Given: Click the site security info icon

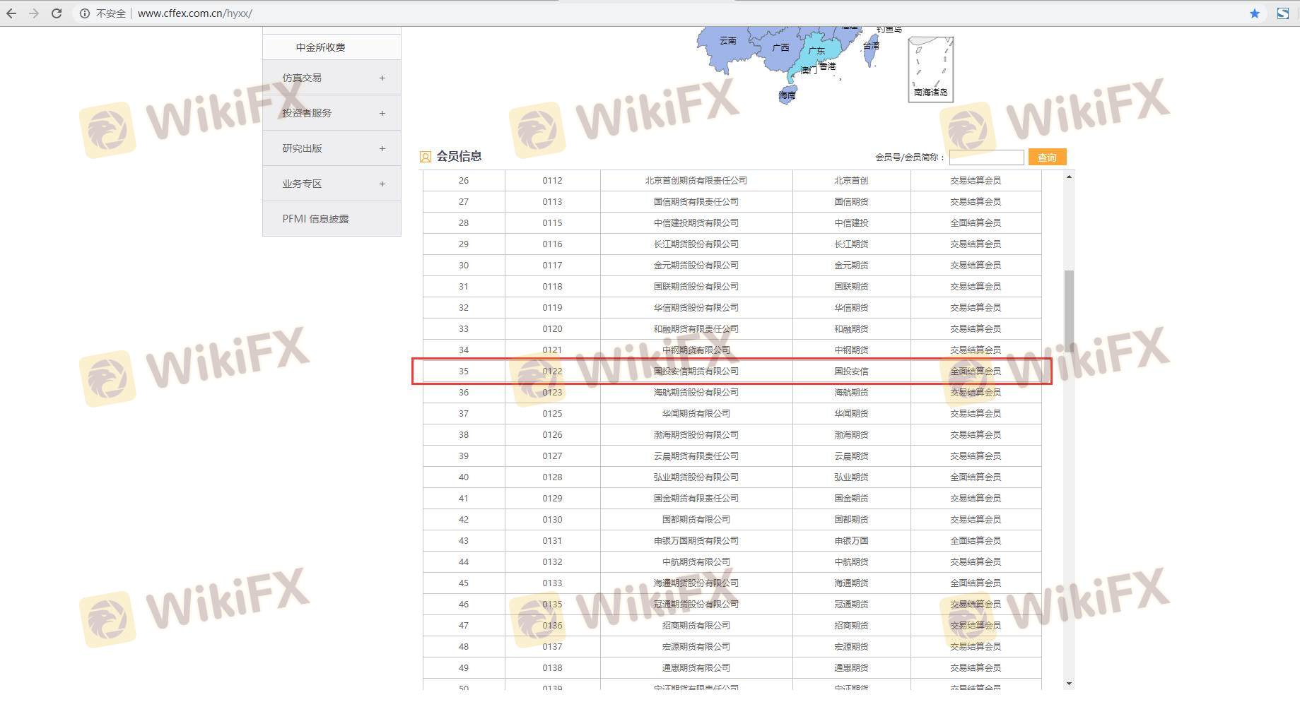Looking at the screenshot, I should 85,13.
